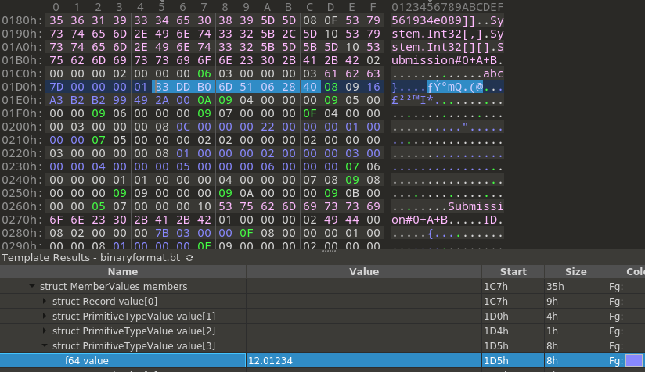Collapse struct MemberValues members

31,286
